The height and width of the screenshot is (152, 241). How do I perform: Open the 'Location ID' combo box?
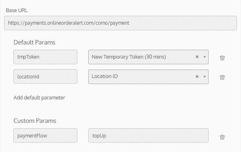(x=148, y=77)
